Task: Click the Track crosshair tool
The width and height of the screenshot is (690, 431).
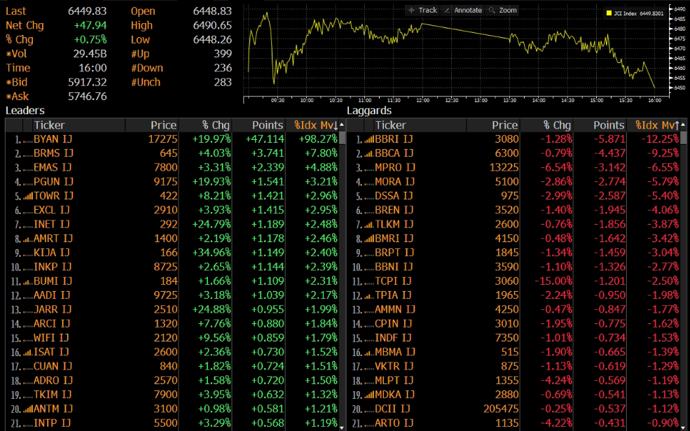Action: click(x=422, y=10)
